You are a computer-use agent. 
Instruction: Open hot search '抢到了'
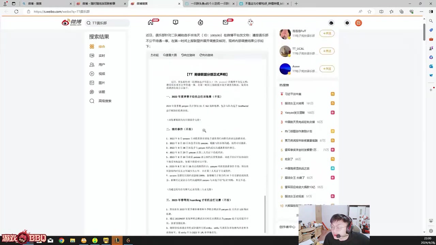289,159
